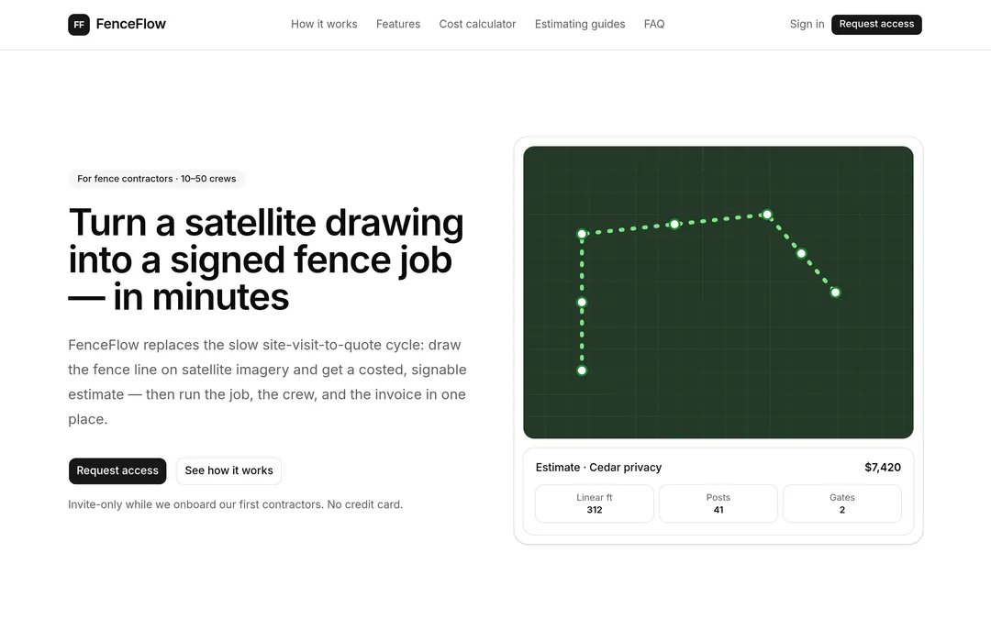Click the 'Invite-only while we onboard' note
The image size is (991, 619).
click(x=235, y=504)
